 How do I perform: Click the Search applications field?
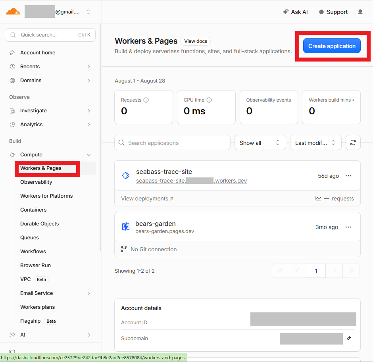coord(172,142)
